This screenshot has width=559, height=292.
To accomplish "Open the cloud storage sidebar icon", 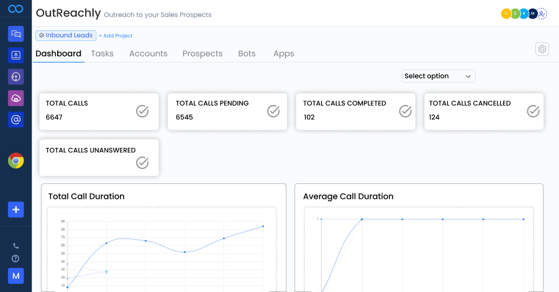I will 16,98.
